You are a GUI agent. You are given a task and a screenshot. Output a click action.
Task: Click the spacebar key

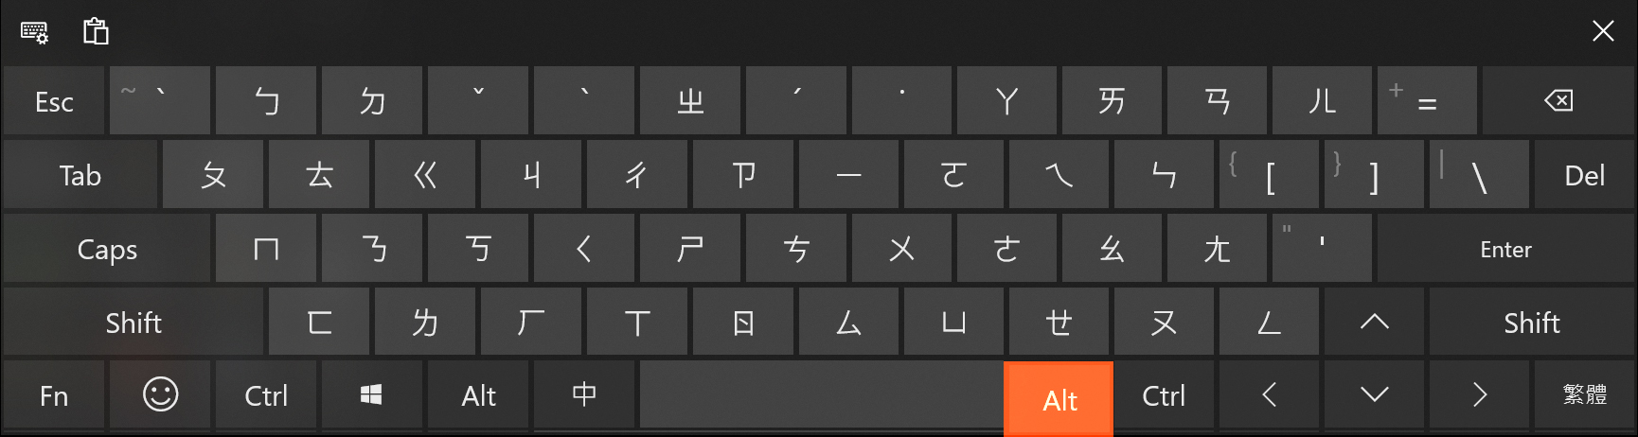click(x=821, y=395)
